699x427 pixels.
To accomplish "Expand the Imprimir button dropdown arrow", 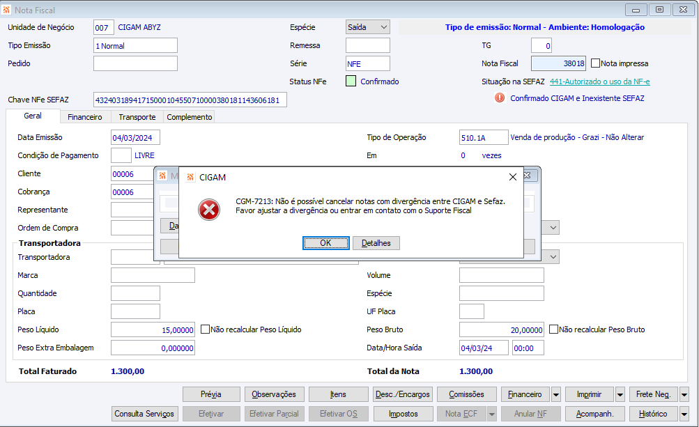I will pos(620,394).
